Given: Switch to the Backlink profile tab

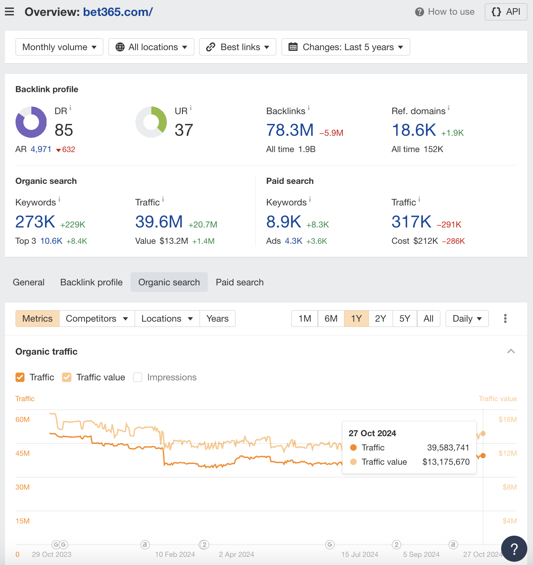Looking at the screenshot, I should [x=91, y=282].
